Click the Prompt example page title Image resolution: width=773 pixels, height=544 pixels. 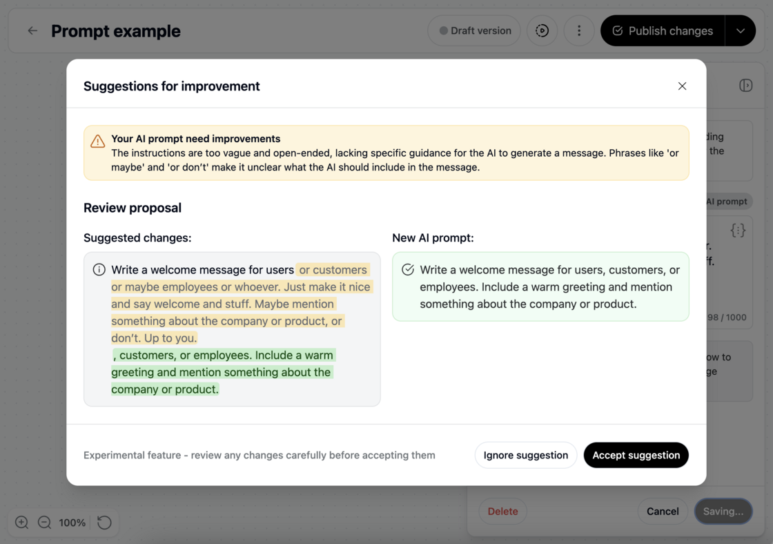pyautogui.click(x=116, y=31)
